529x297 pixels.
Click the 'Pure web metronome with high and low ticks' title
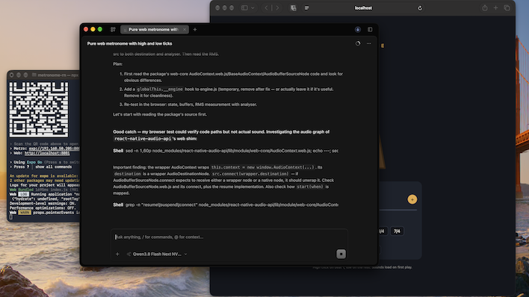129,43
